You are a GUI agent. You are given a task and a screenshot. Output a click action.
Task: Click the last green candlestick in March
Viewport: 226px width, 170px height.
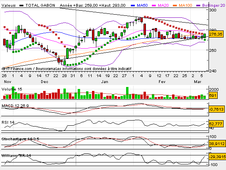point(205,36)
